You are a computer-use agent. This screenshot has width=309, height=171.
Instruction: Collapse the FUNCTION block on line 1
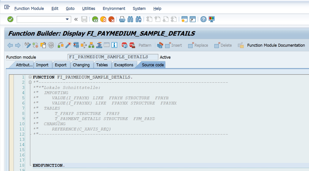click(30, 77)
